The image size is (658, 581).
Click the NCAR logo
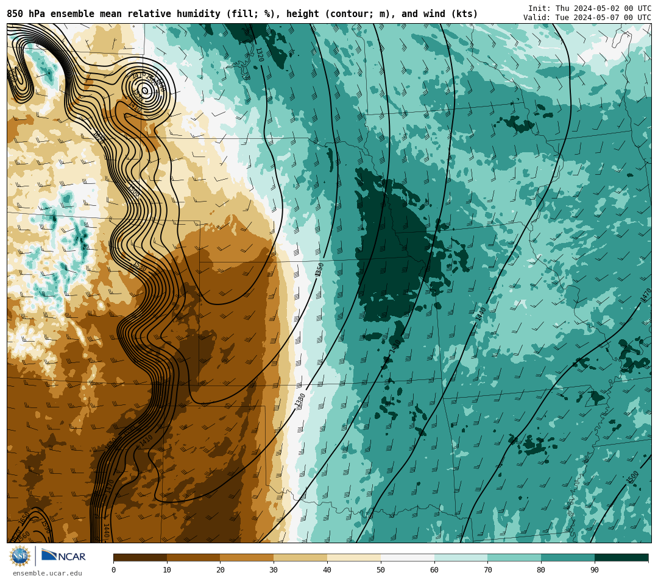pyautogui.click(x=63, y=556)
